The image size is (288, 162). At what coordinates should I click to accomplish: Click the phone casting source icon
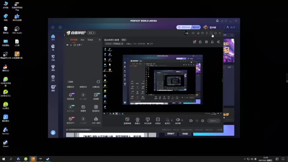(148, 121)
